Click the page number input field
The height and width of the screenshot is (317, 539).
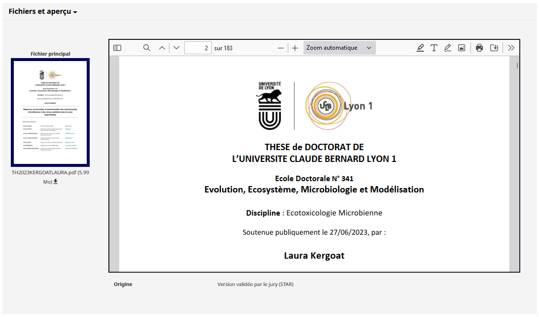pos(198,48)
